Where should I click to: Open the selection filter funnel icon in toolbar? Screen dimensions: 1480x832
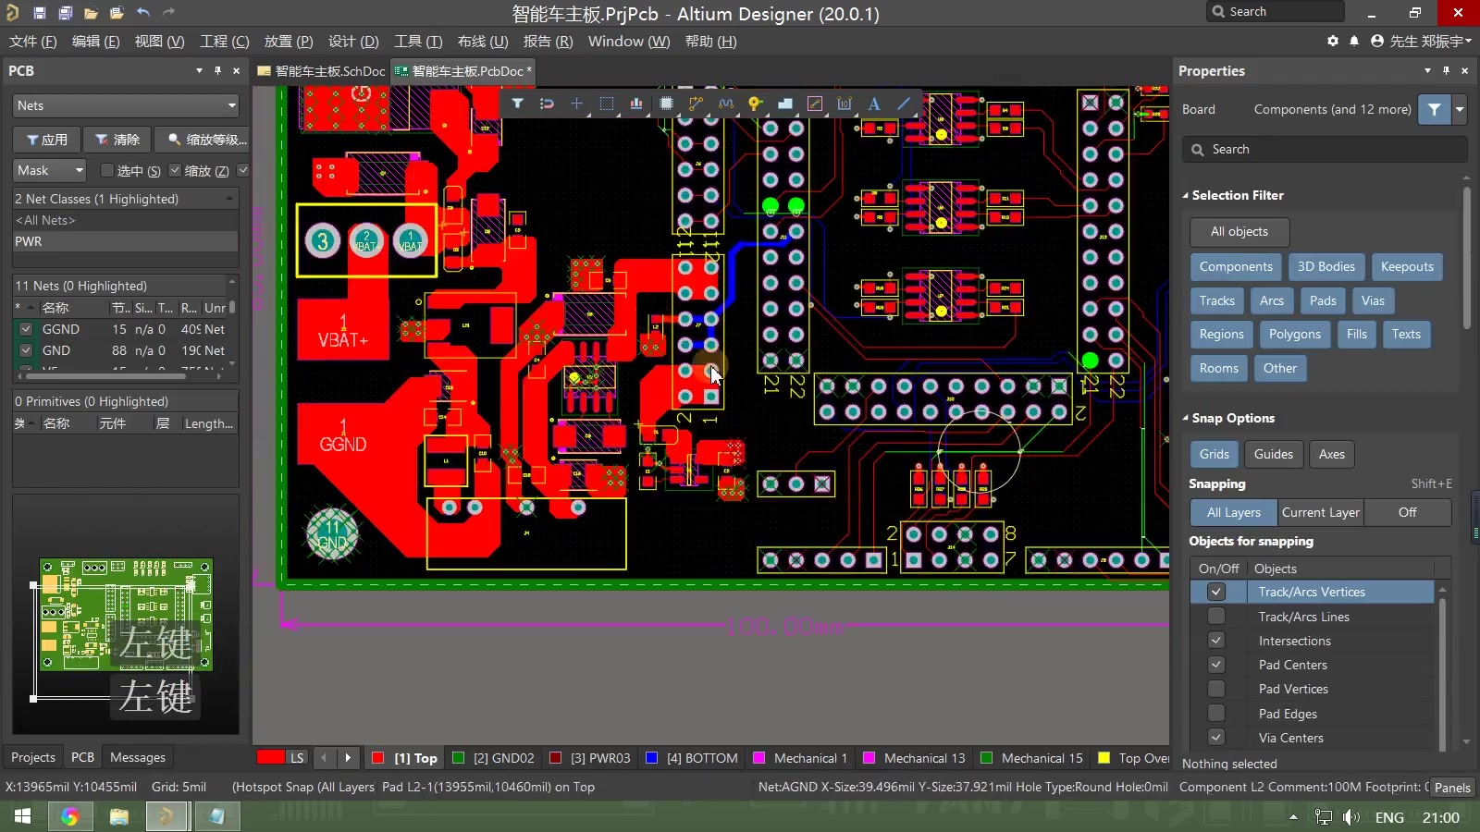click(517, 104)
